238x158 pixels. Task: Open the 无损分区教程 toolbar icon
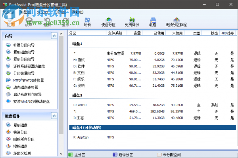[x=176, y=22]
